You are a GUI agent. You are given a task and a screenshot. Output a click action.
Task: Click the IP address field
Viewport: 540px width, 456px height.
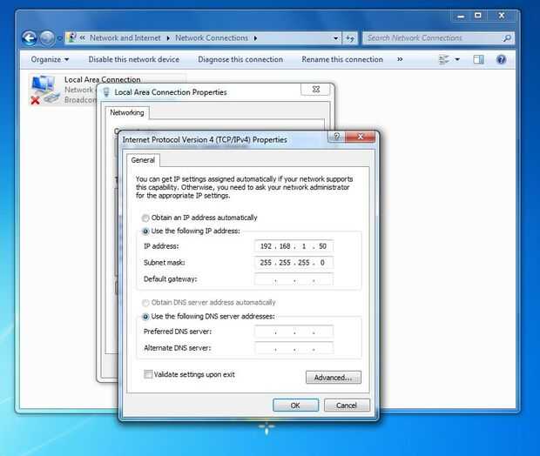coord(294,246)
